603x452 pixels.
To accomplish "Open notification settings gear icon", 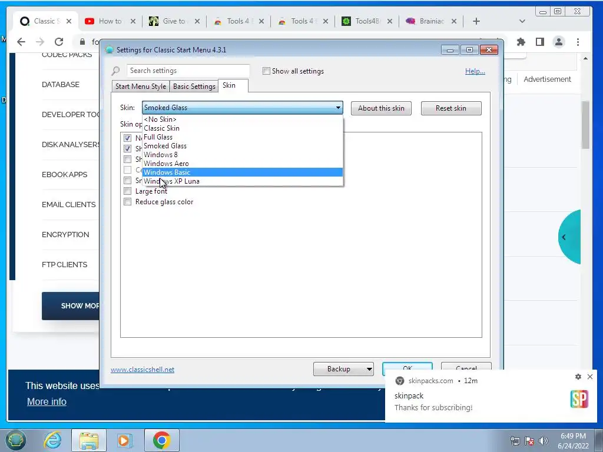I will tap(578, 377).
